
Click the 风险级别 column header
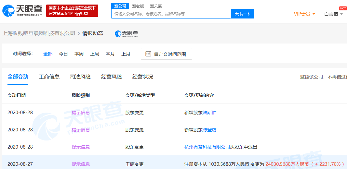pos(81,96)
